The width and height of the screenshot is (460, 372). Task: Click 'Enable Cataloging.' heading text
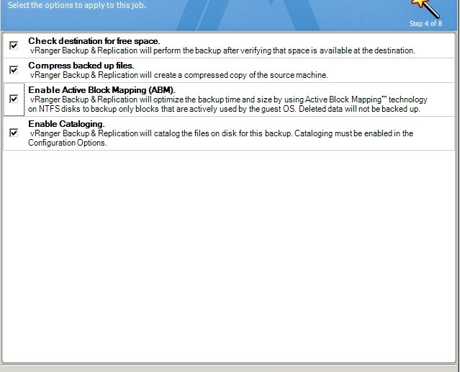(66, 124)
